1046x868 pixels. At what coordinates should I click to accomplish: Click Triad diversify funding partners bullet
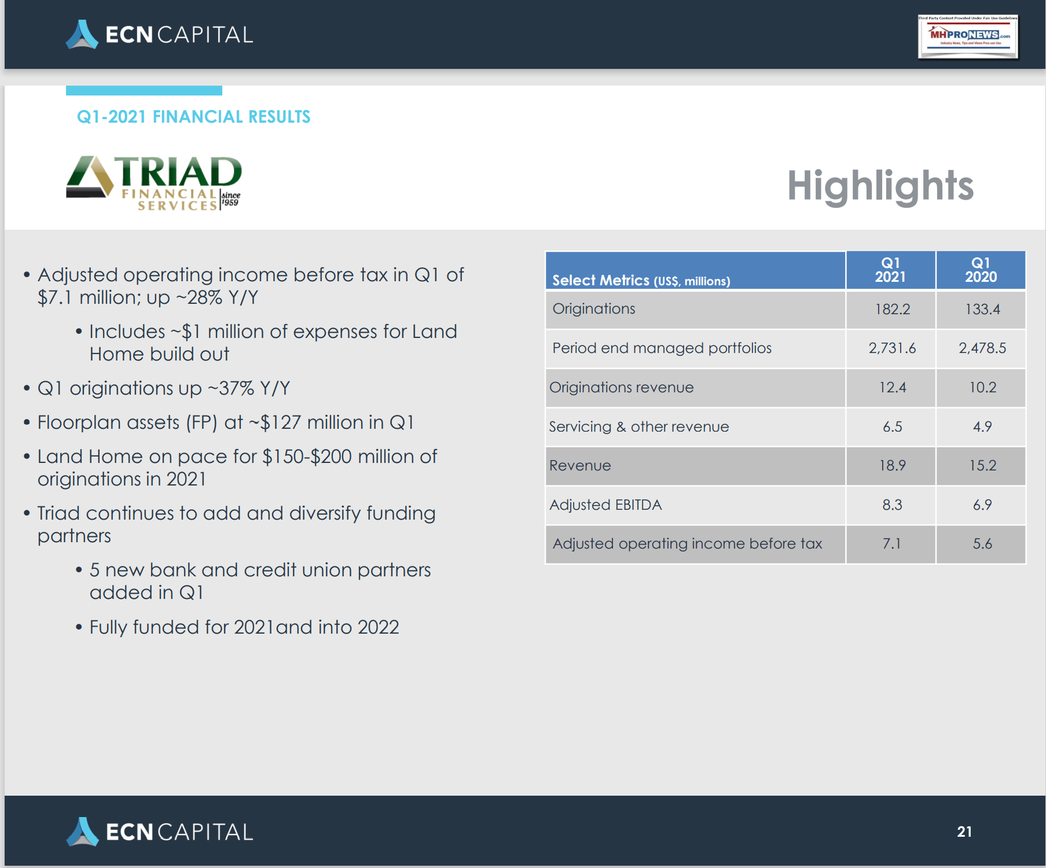pos(236,524)
